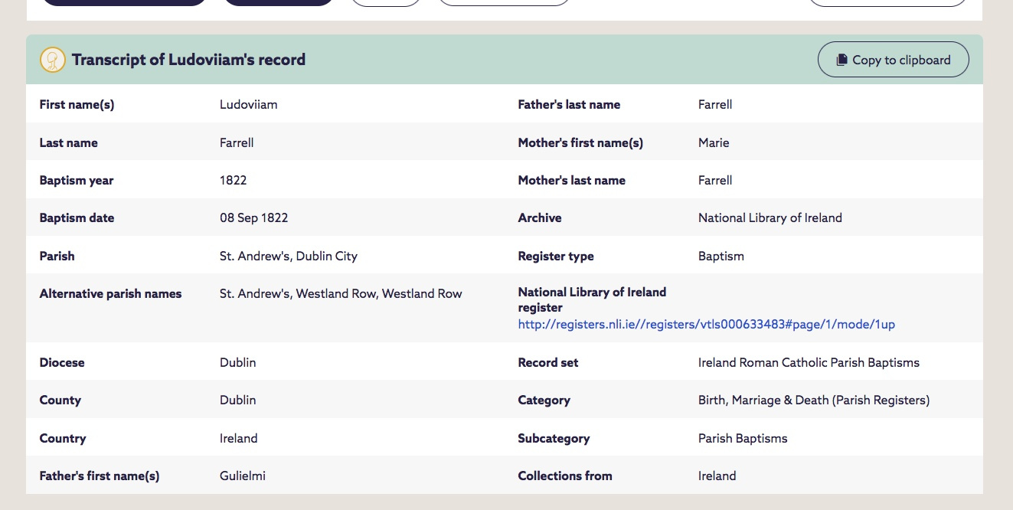
Task: Select the first name value Ludoviiam
Action: coord(248,104)
